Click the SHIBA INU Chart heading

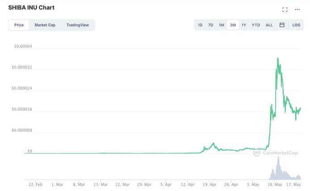coord(31,8)
